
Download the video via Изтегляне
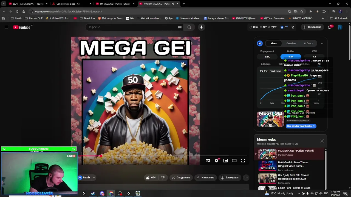tap(205, 178)
